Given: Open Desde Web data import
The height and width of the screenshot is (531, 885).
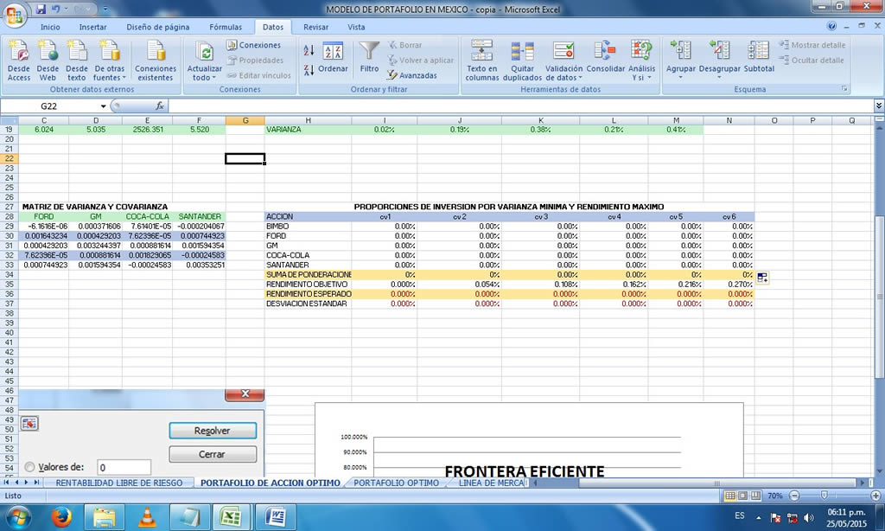Looking at the screenshot, I should (48, 61).
